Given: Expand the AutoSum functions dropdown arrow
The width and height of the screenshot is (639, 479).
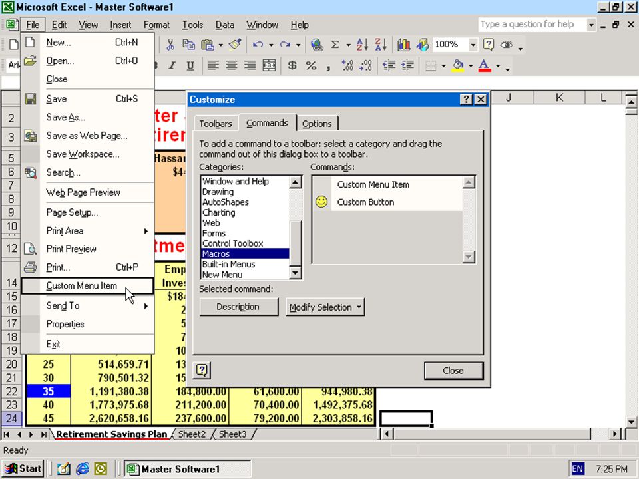Looking at the screenshot, I should click(x=348, y=45).
